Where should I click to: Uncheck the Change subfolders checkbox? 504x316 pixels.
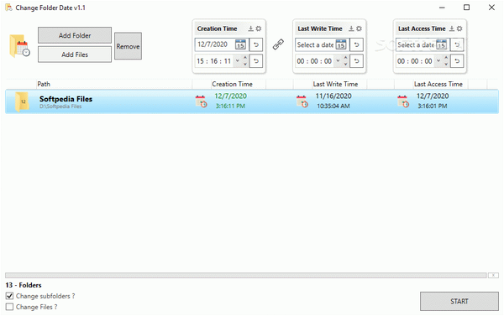point(9,296)
